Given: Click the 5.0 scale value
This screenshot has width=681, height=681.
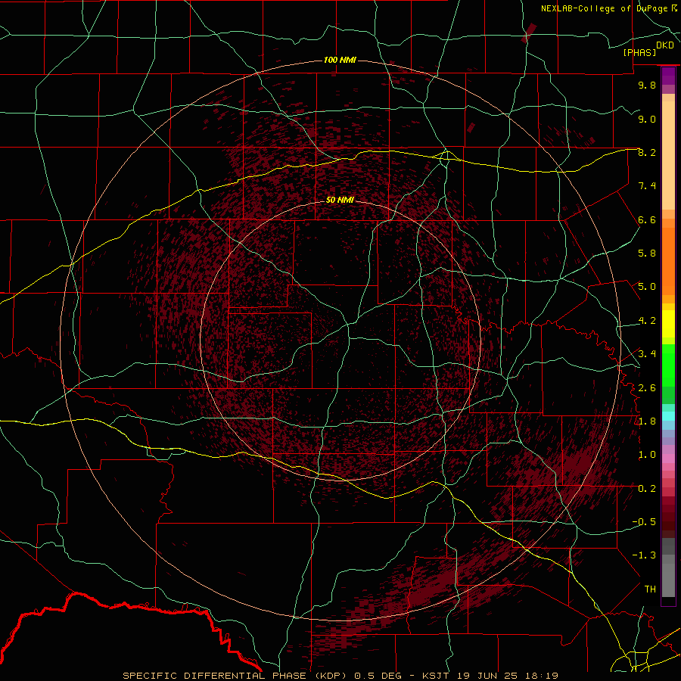Looking at the screenshot, I should point(647,287).
